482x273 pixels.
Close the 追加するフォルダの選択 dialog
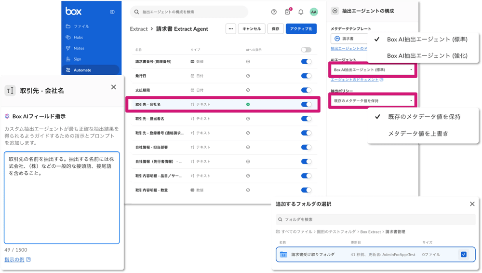[472, 204]
